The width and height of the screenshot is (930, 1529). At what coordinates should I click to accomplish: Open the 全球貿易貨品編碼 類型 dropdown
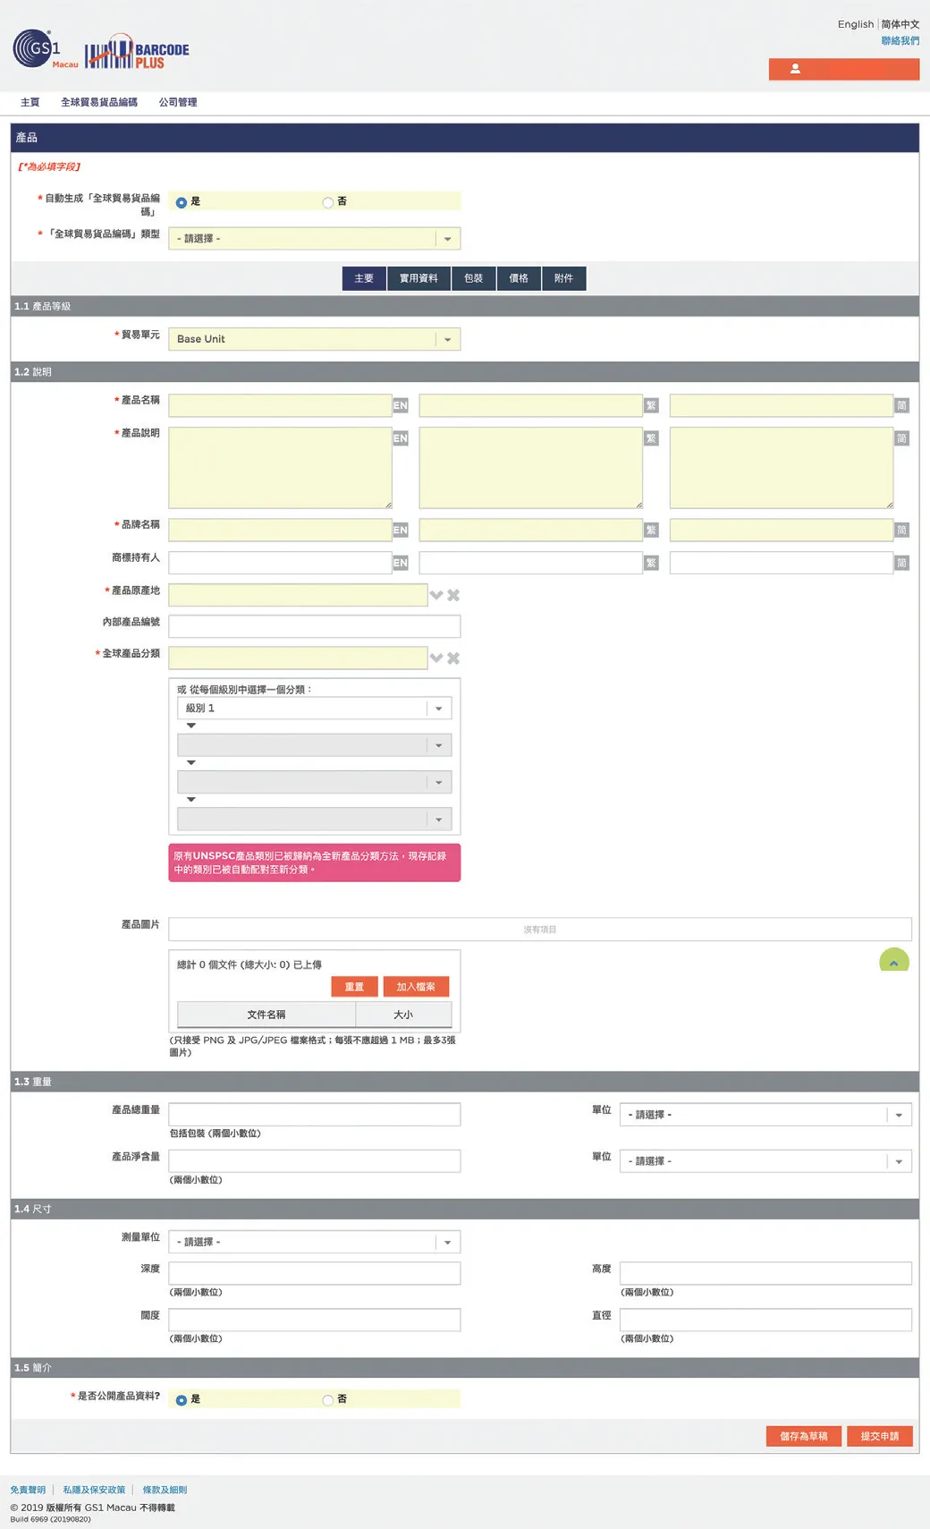[x=314, y=239]
